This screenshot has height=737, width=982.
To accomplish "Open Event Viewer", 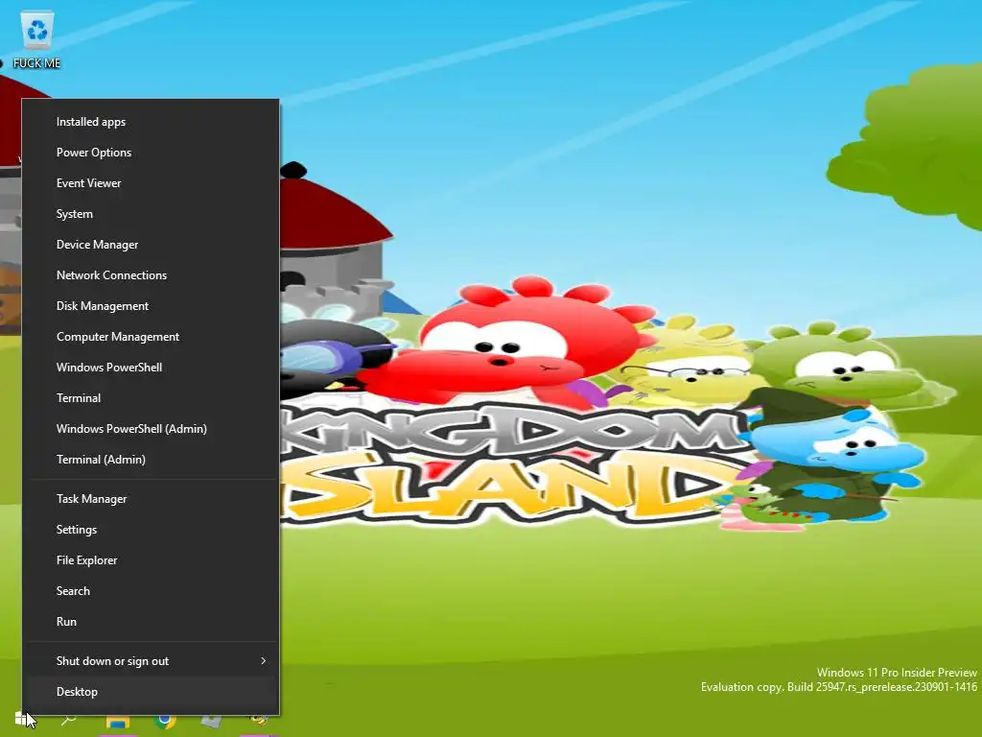I will [x=151, y=183].
